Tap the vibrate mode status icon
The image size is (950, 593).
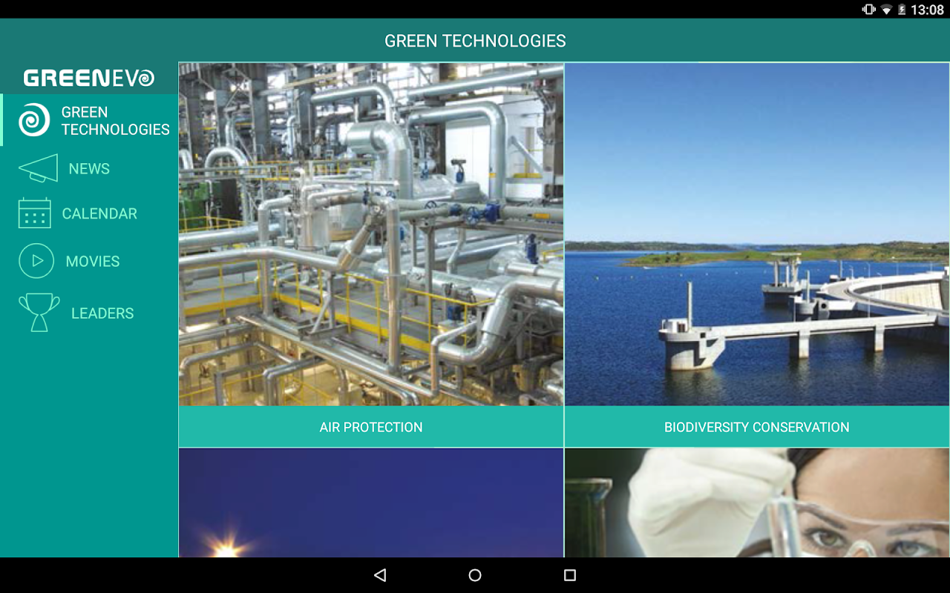868,10
